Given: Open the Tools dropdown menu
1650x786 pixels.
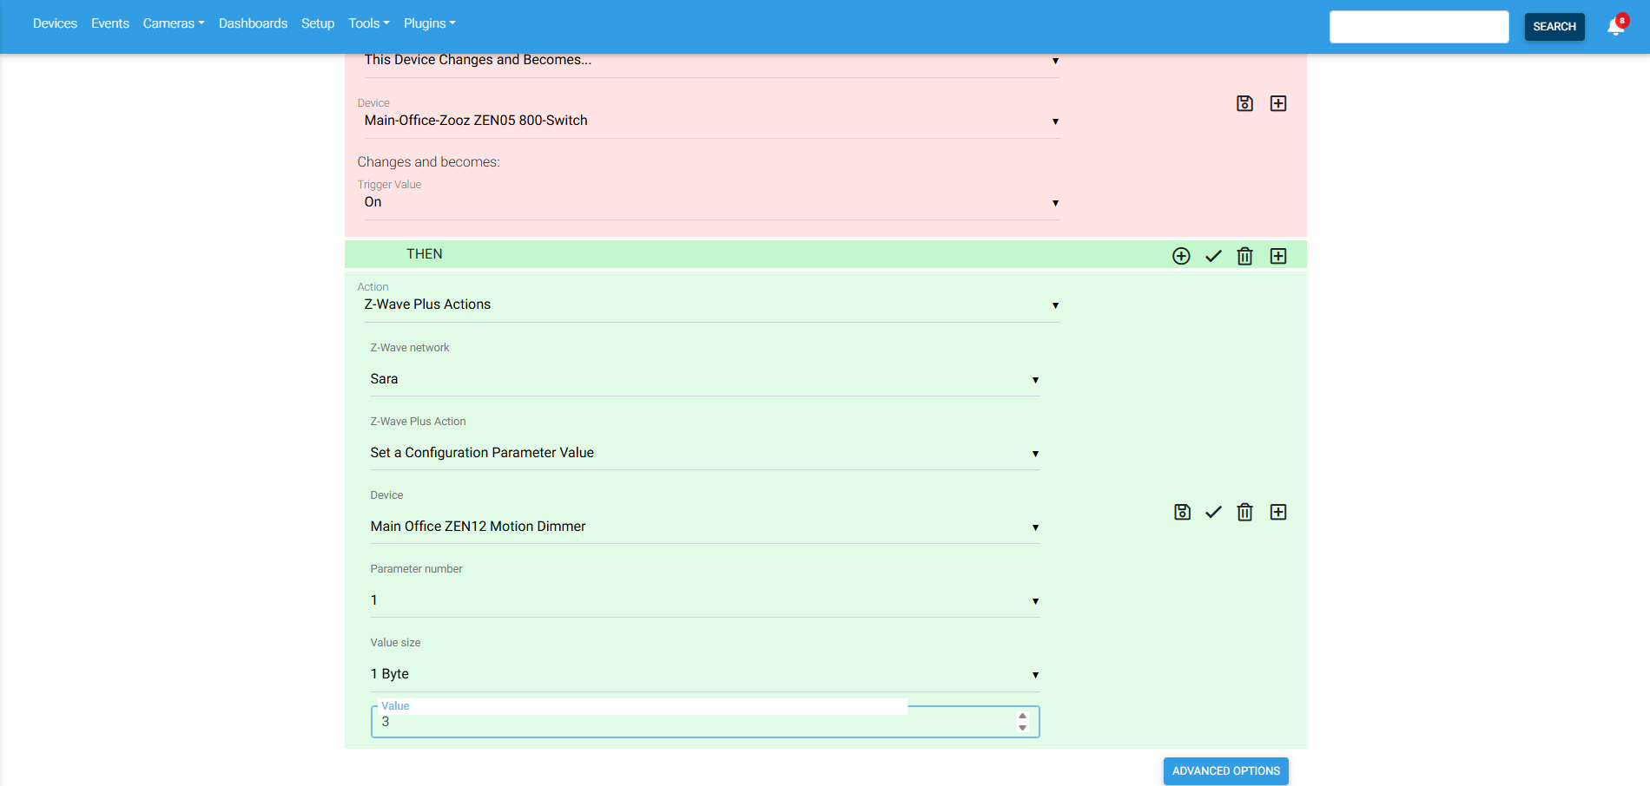Looking at the screenshot, I should tap(369, 23).
